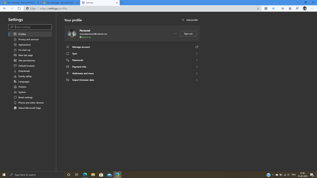Reload the page with the refresh icon
The image size is (317, 178).
point(19,9)
